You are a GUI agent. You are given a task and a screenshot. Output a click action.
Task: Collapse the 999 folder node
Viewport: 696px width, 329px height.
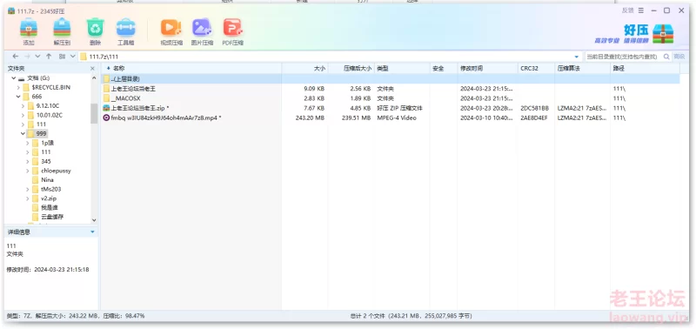(x=23, y=134)
